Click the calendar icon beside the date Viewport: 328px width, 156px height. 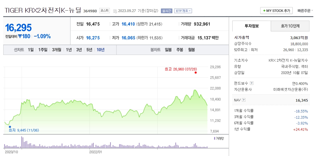coord(115,11)
